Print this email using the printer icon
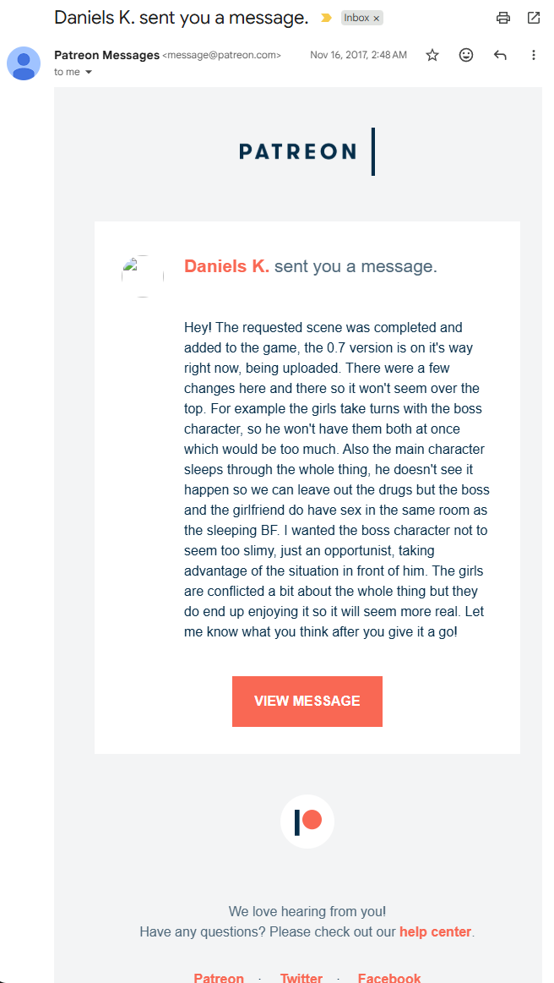This screenshot has height=983, width=554. point(503,18)
